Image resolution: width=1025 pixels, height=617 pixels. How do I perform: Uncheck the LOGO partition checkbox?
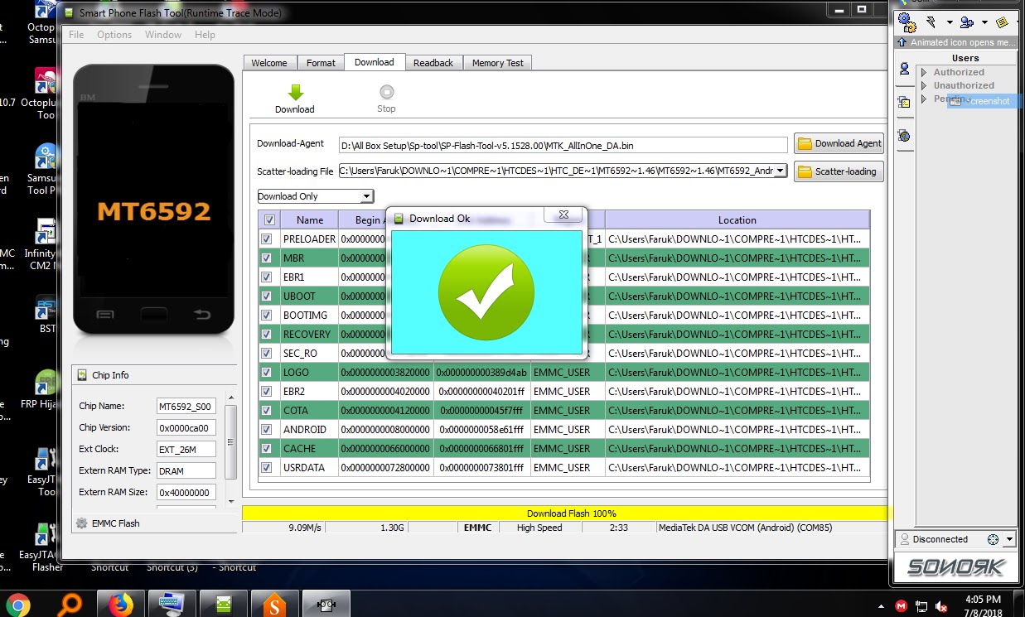266,372
